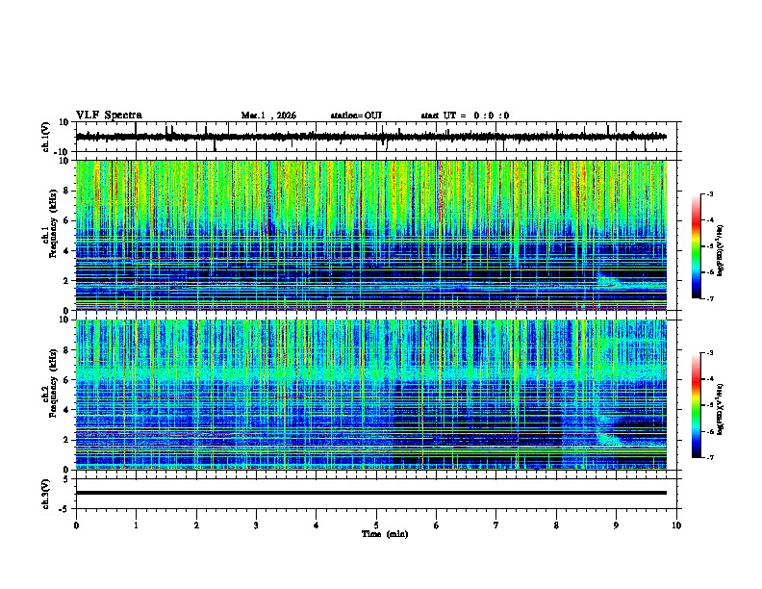Click time axis tick label "4"
Image resolution: width=762 pixels, height=589 pixels.
point(317,525)
